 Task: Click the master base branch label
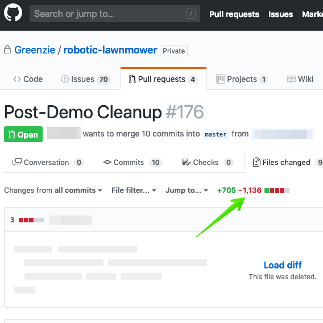pos(216,134)
